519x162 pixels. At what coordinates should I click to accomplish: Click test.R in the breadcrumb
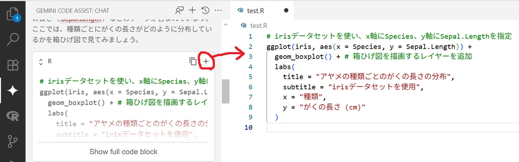coord(259,25)
